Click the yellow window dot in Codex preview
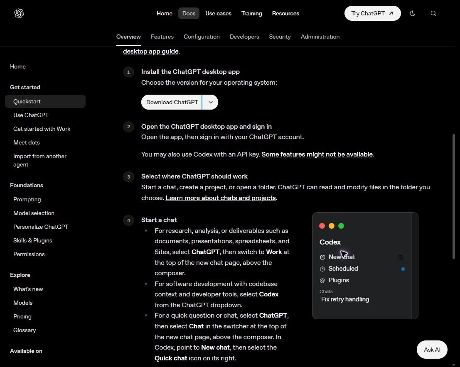 pyautogui.click(x=332, y=226)
